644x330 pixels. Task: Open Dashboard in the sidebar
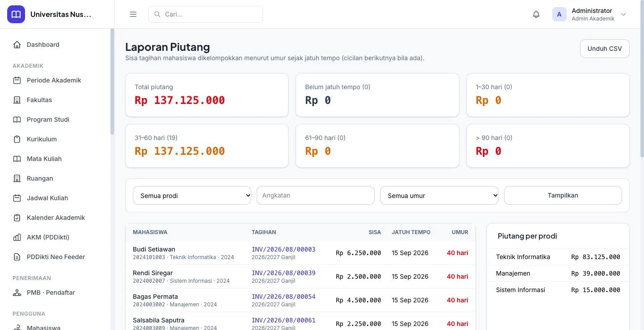pos(55,45)
